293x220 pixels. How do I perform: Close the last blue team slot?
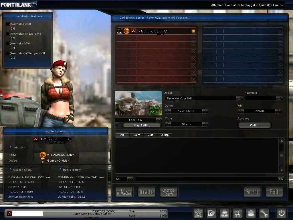tap(280, 79)
